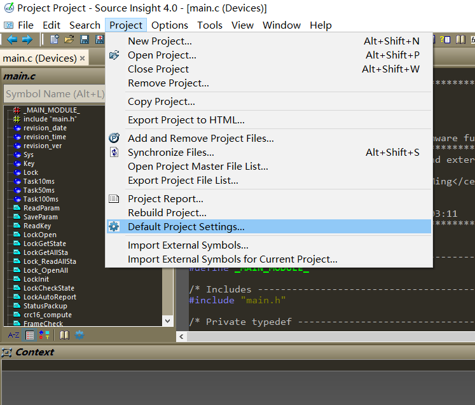Click the Open Project icon in menu

pos(114,55)
